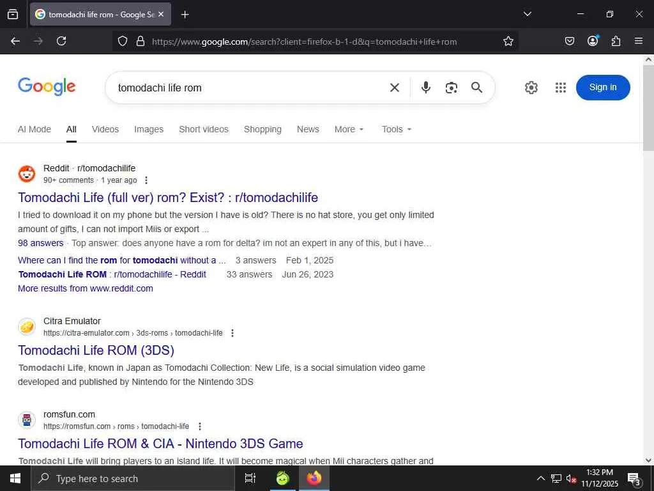Open Tomodachi Life ROM r/tomodachilife link
Viewport: 654px width, 491px height.
pyautogui.click(x=112, y=274)
